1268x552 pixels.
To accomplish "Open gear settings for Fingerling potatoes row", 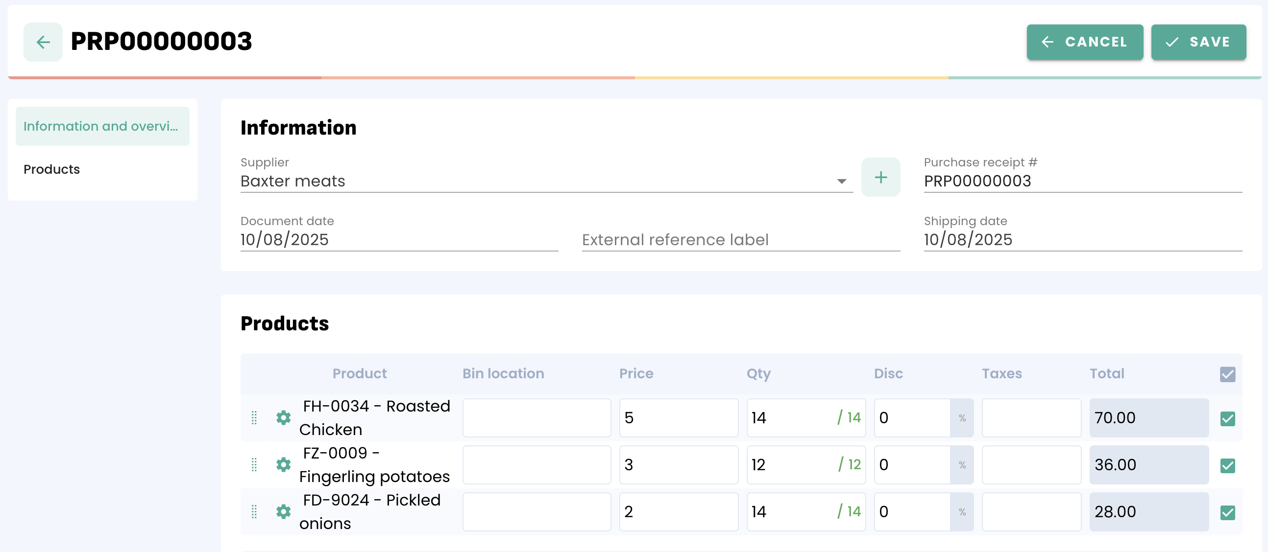I will (283, 464).
